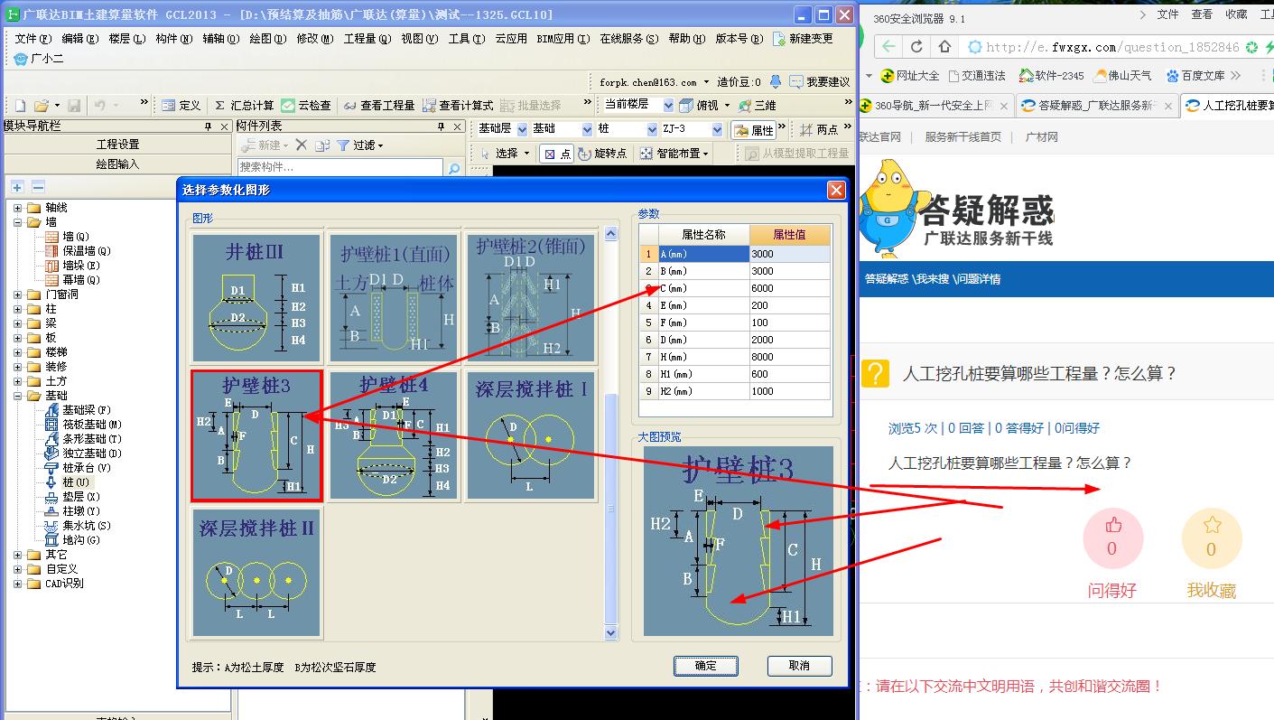
Task: Click the A(mm) value cell 3000
Action: (790, 254)
